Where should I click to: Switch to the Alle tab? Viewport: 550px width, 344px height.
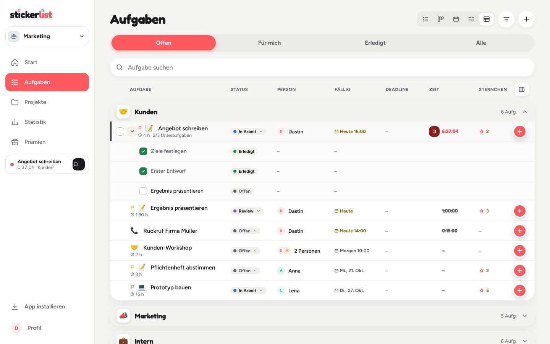pos(481,43)
